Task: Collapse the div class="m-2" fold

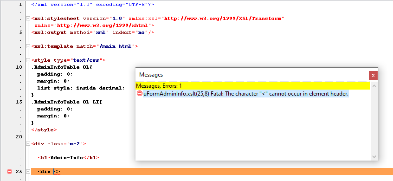Action: 28,144
